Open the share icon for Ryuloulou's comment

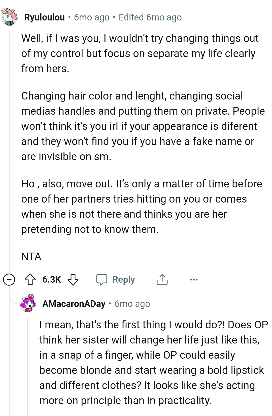point(162,279)
